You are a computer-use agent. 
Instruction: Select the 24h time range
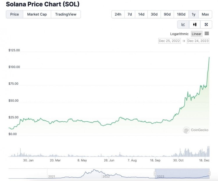118,14
